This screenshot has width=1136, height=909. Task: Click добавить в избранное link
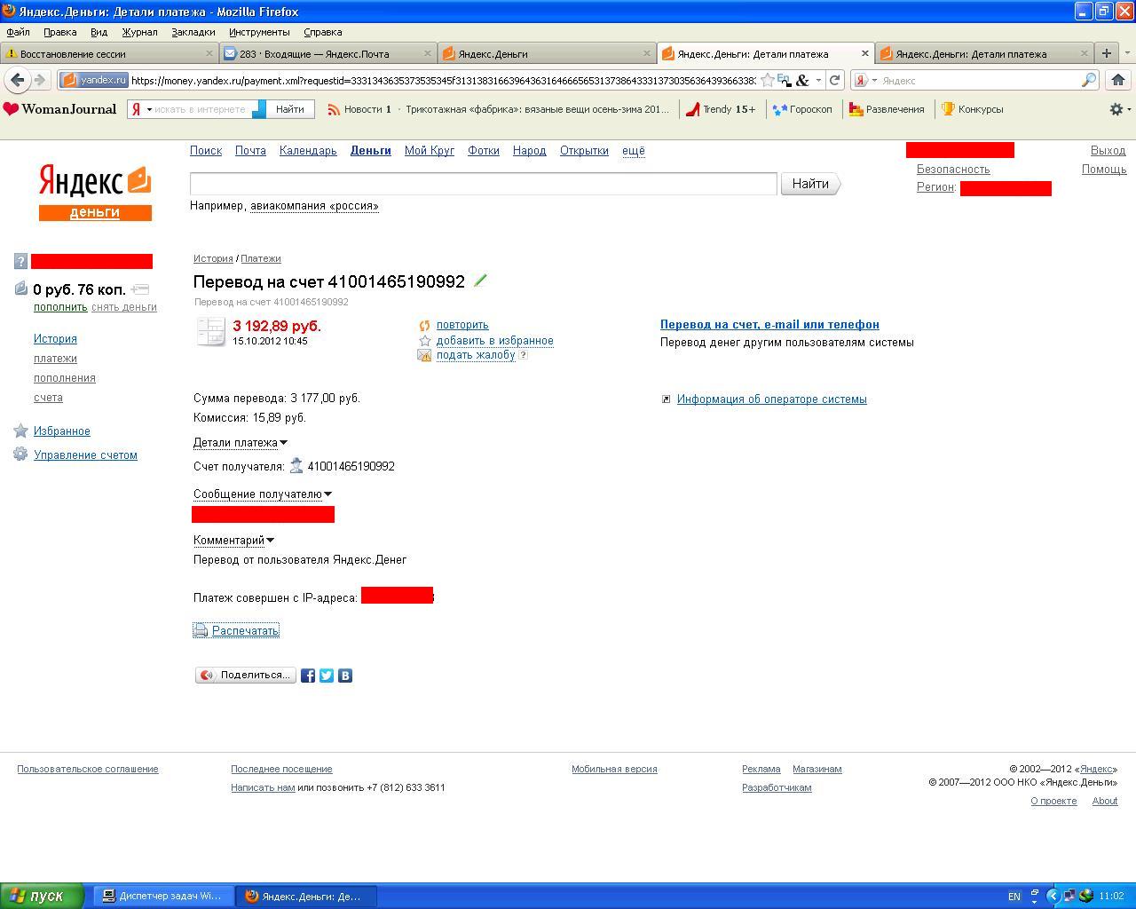pyautogui.click(x=494, y=341)
